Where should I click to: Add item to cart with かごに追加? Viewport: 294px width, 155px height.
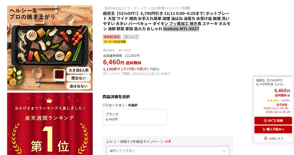click(273, 121)
